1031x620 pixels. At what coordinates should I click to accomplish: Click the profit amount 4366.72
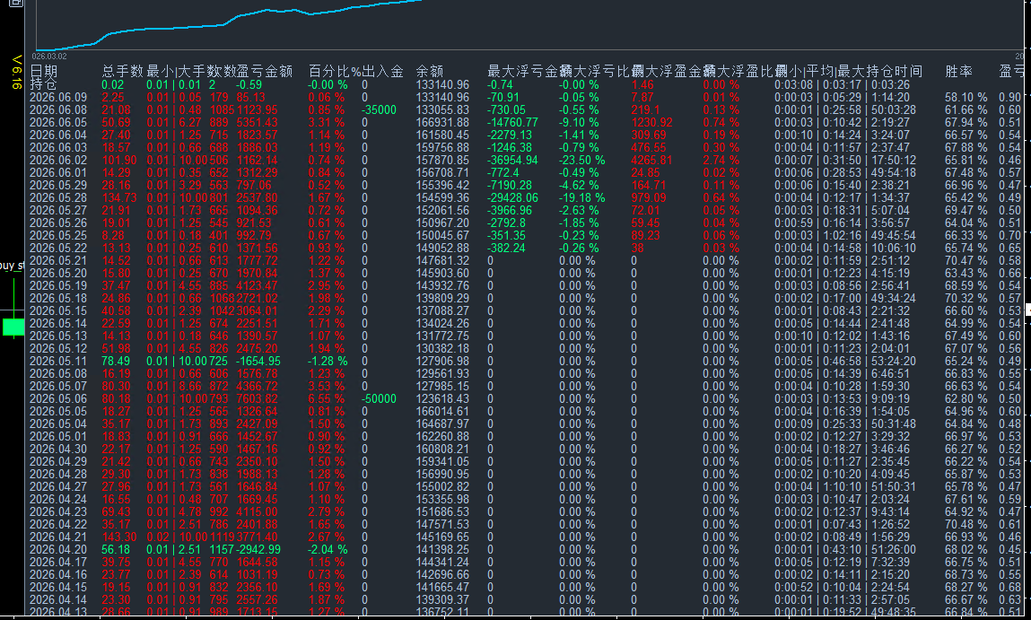(x=258, y=386)
